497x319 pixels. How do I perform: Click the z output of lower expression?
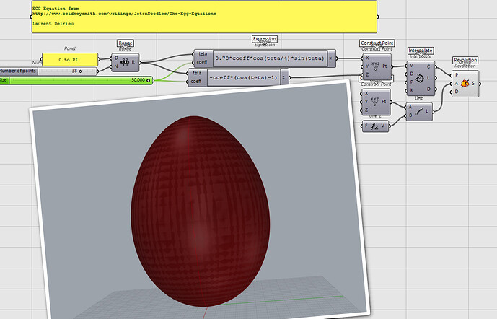point(284,77)
